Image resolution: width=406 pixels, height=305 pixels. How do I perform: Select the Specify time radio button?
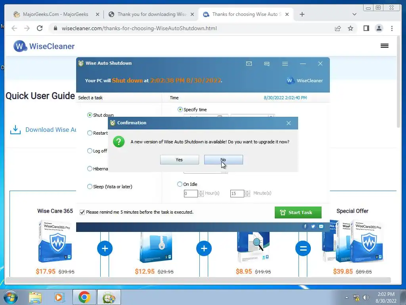180,110
